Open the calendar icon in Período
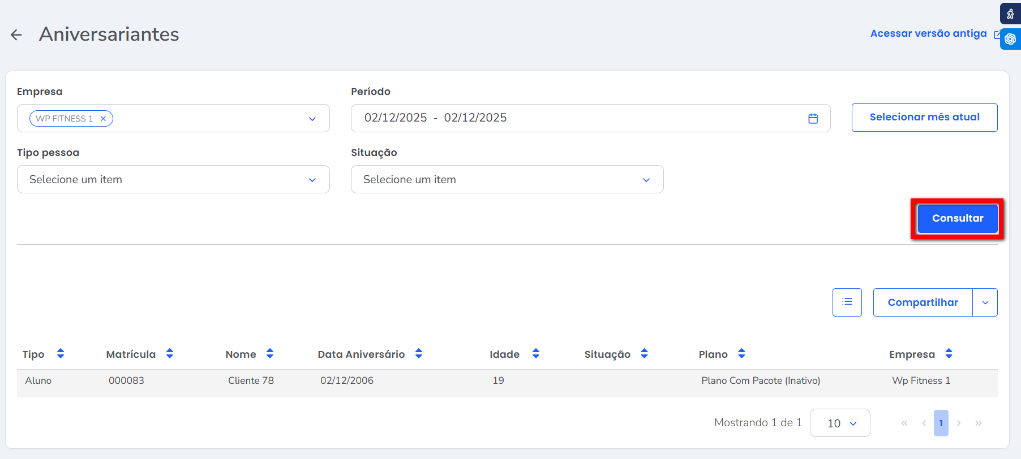 tap(813, 119)
